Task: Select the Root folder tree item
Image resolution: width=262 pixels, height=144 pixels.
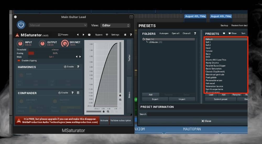Action: (x=168, y=39)
